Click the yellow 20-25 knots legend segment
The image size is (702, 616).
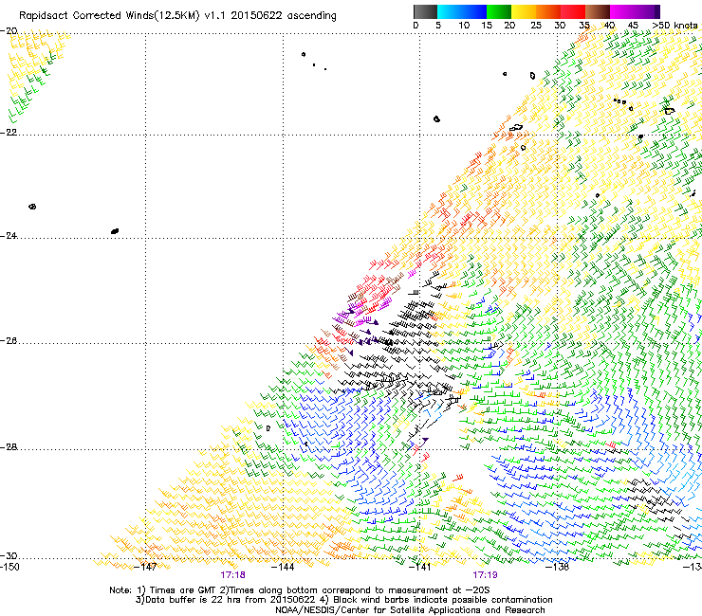[524, 11]
